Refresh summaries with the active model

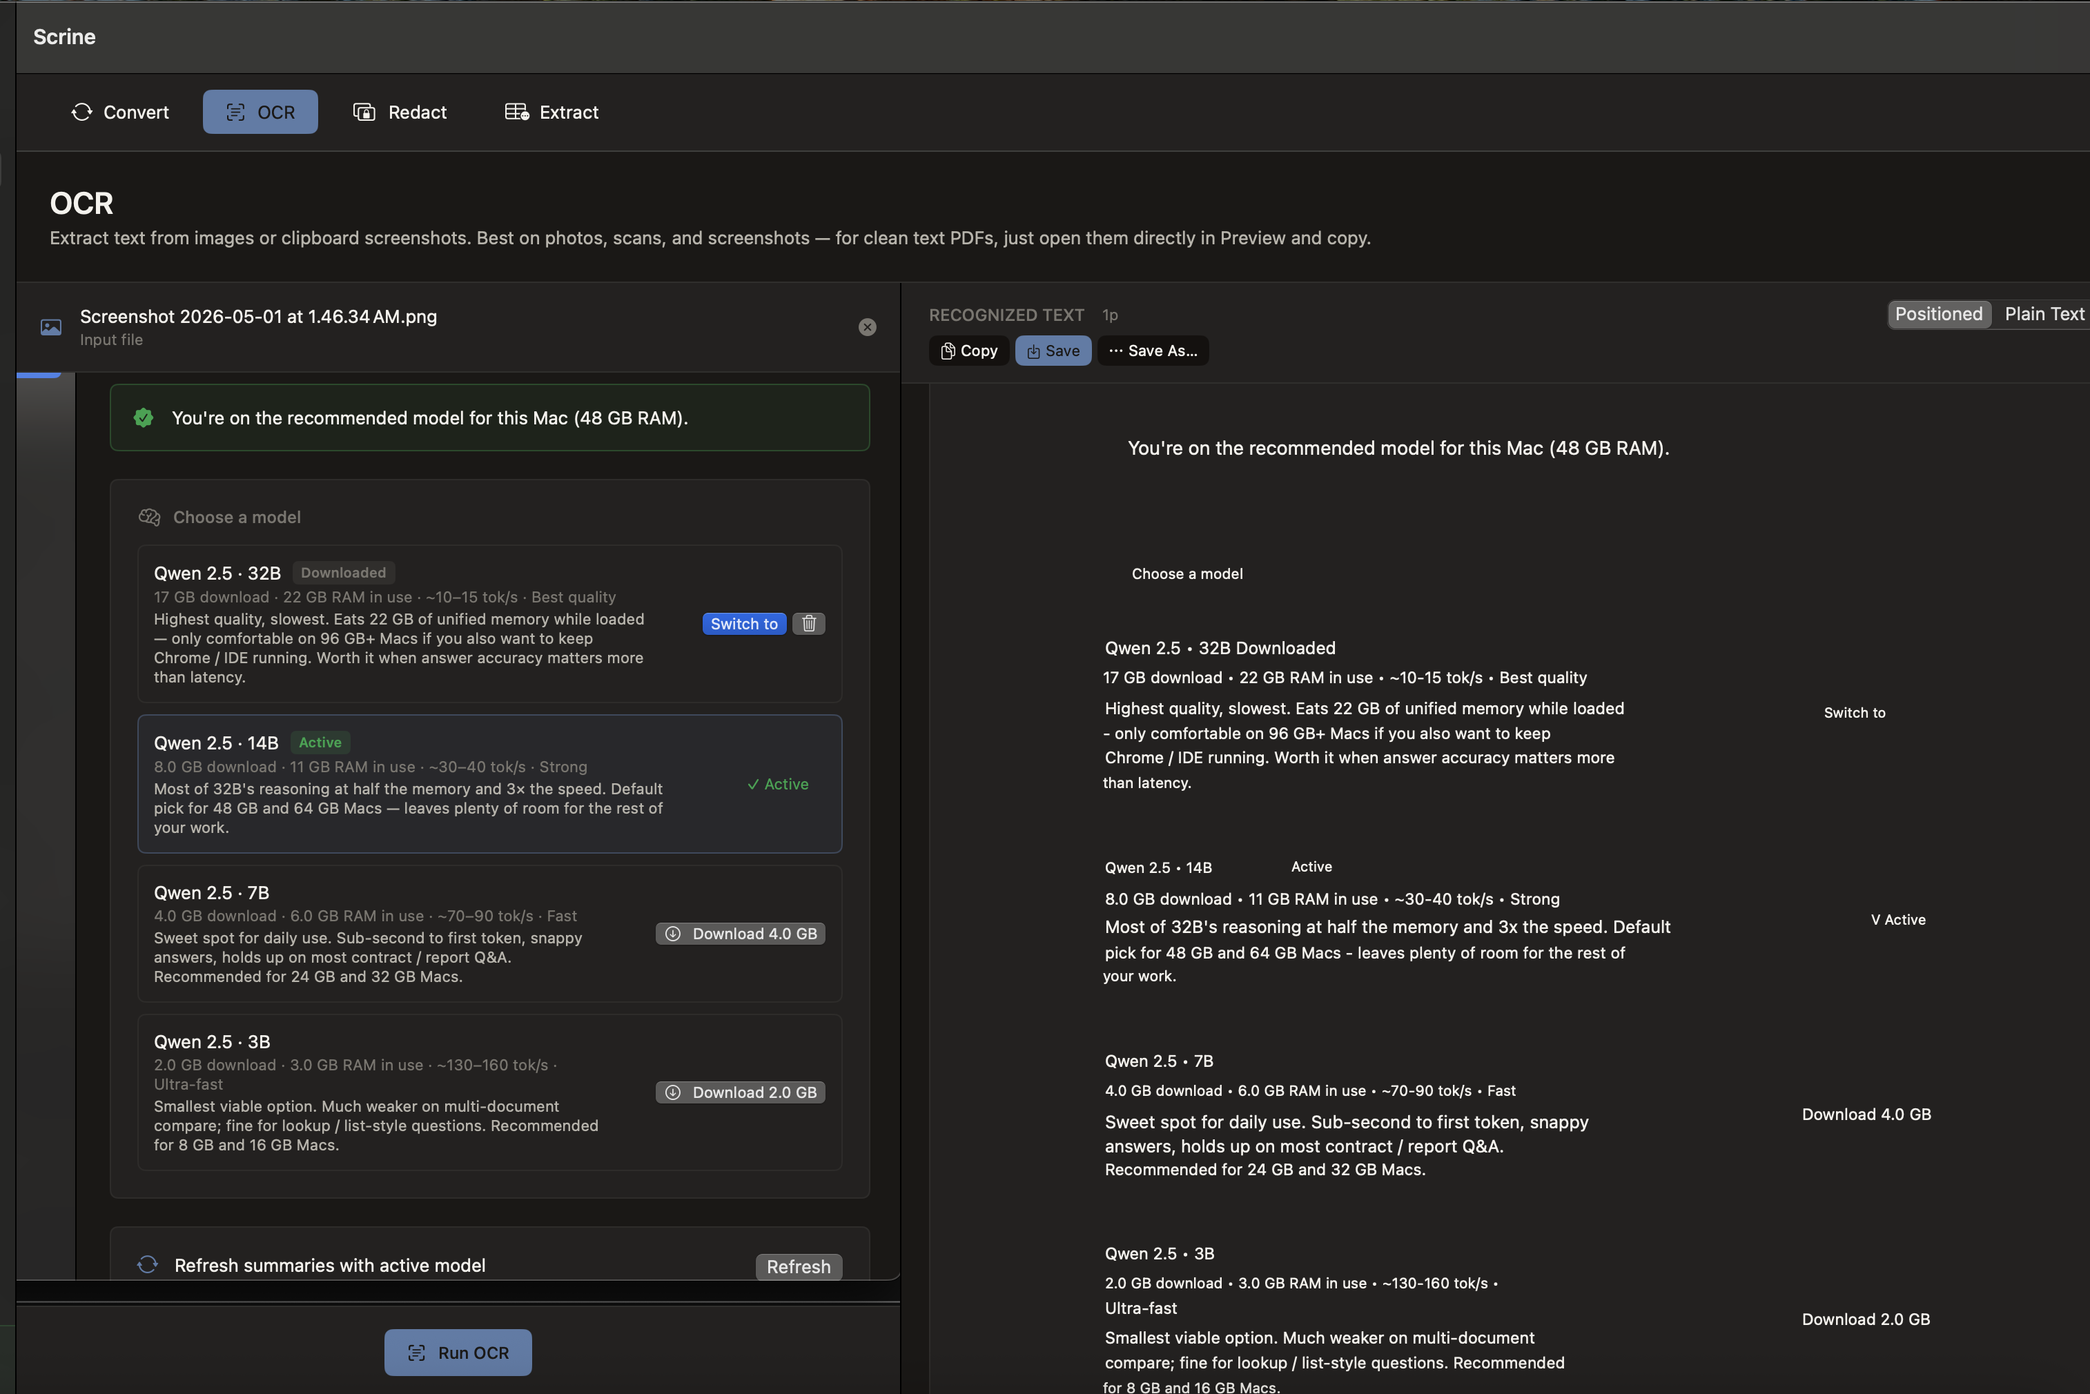click(799, 1267)
